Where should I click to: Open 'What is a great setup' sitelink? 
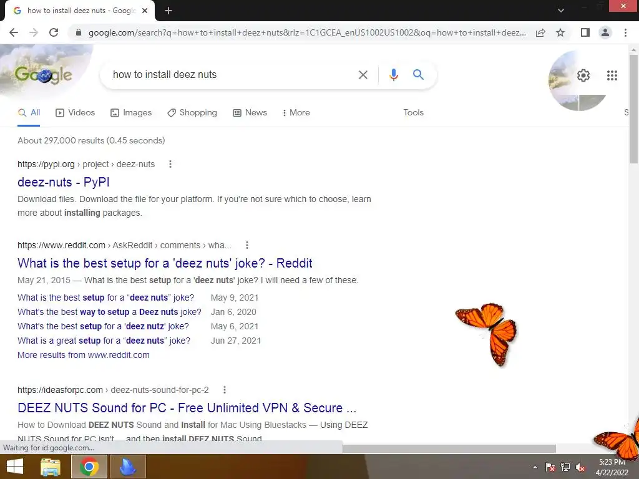pos(104,341)
